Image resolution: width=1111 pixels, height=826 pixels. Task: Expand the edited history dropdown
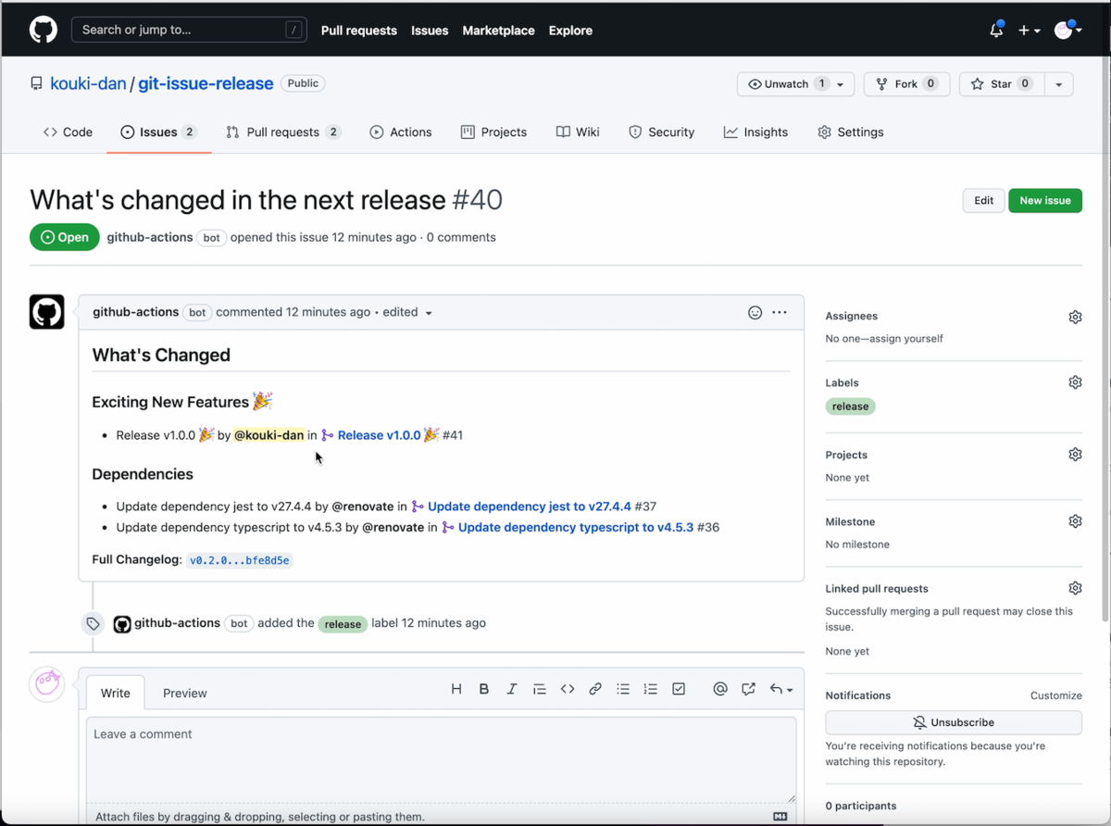(x=407, y=313)
